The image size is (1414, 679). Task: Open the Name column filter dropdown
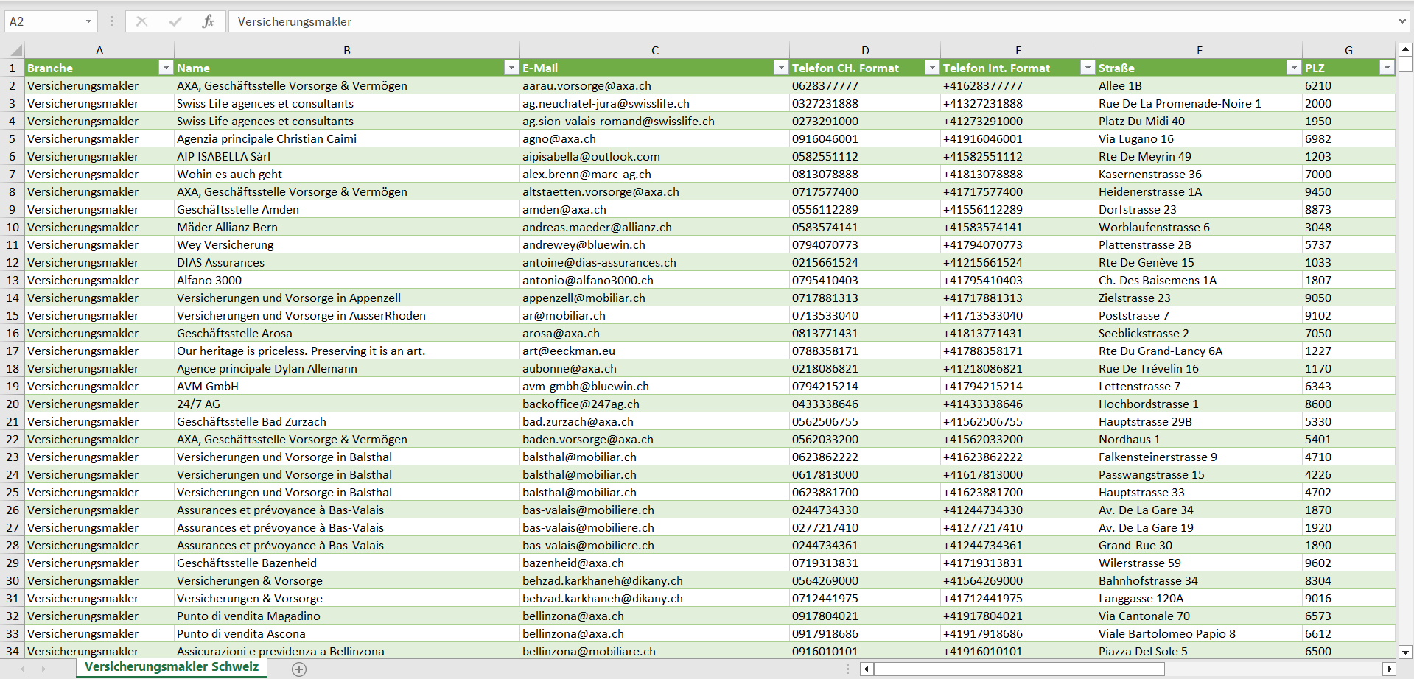(x=511, y=68)
